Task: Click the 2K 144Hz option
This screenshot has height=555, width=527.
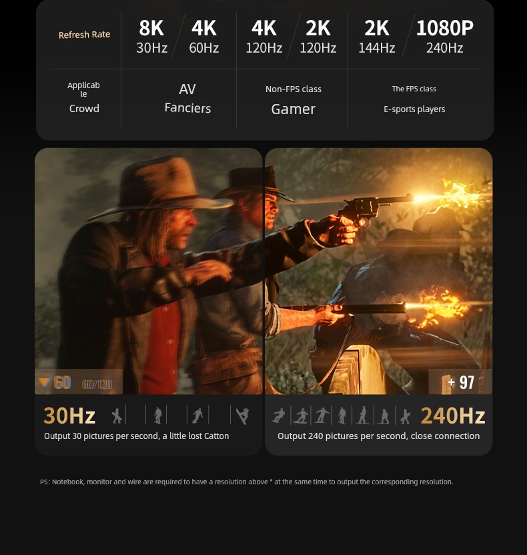Action: (377, 37)
